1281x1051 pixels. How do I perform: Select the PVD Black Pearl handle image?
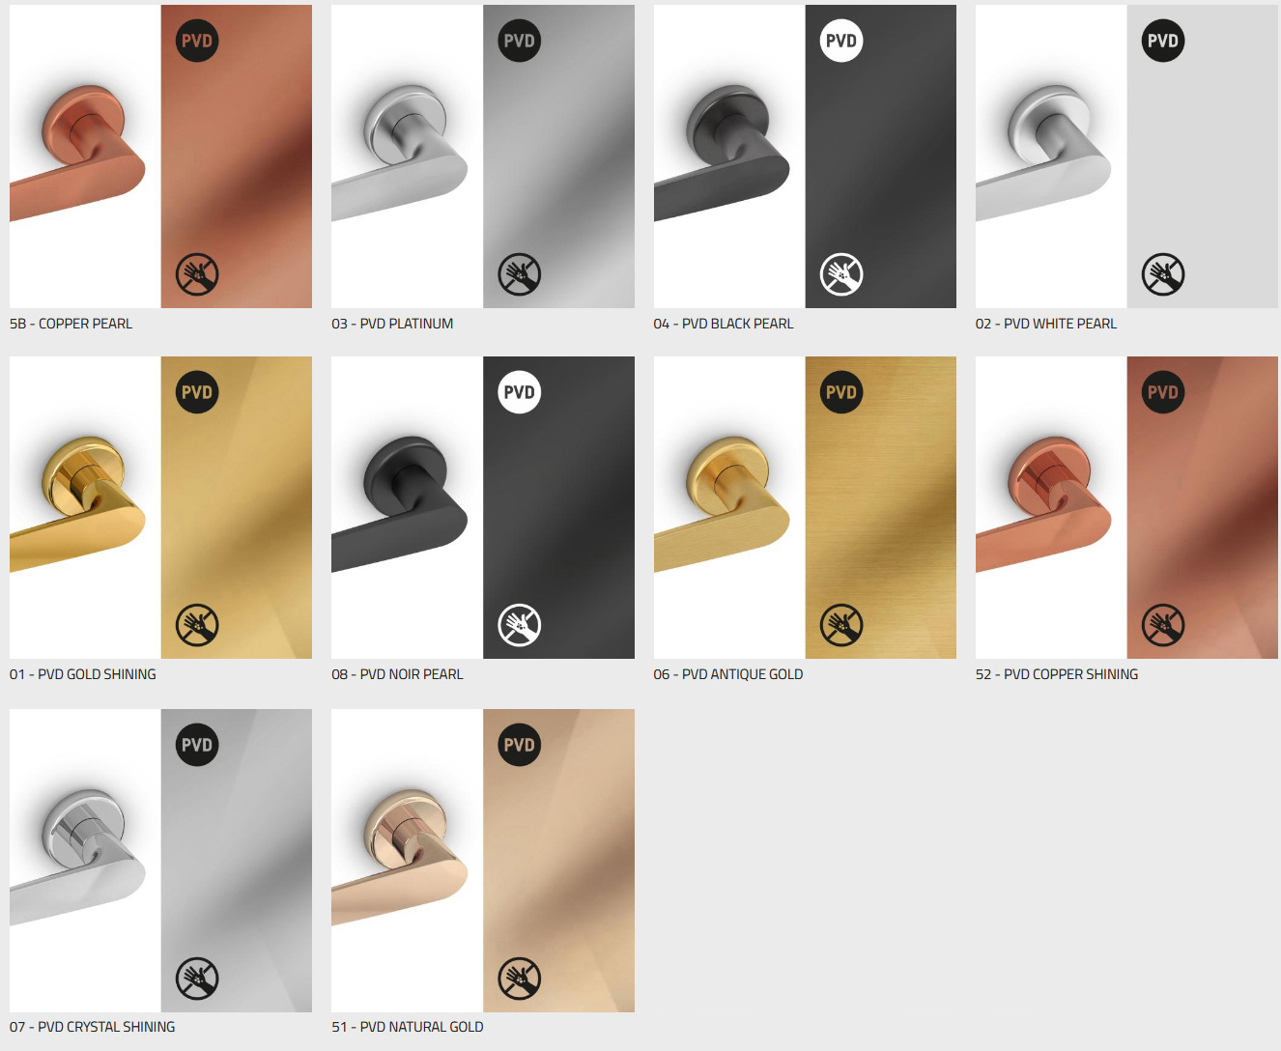click(x=729, y=156)
